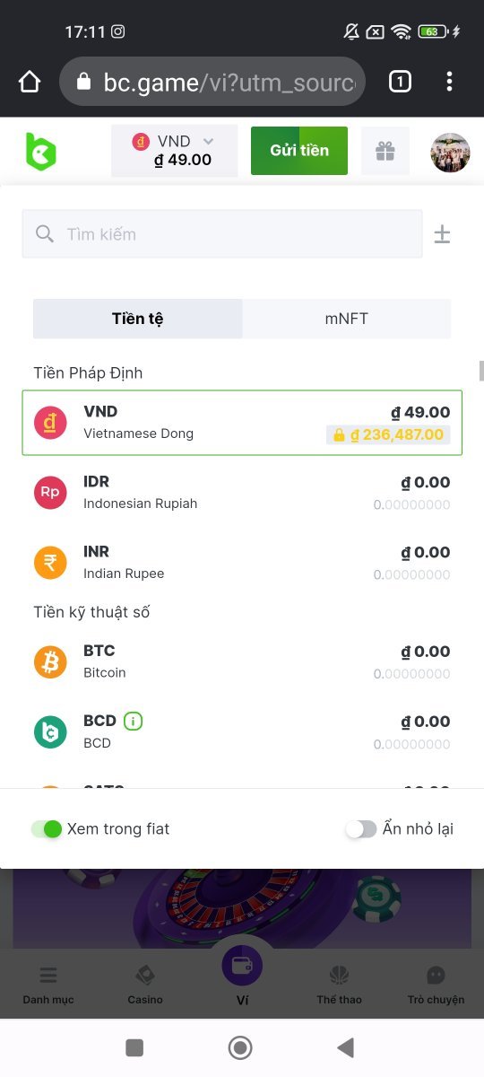484x1077 pixels.
Task: Click the BCD info icon
Action: 134,721
